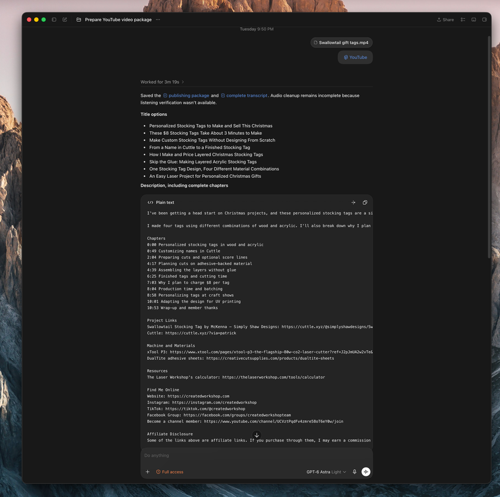Click chapter line '10:53 Wrap-up and member thanks'
The height and width of the screenshot is (497, 500).
point(183,308)
